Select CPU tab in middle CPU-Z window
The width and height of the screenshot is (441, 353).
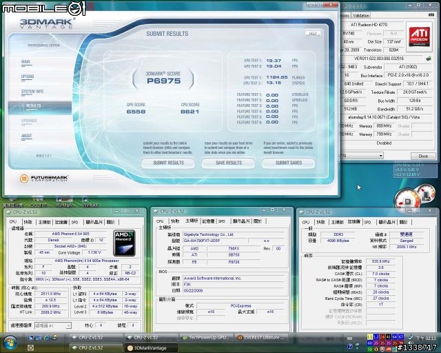point(160,221)
